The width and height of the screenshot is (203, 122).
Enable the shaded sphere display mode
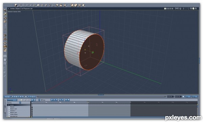coord(194,8)
